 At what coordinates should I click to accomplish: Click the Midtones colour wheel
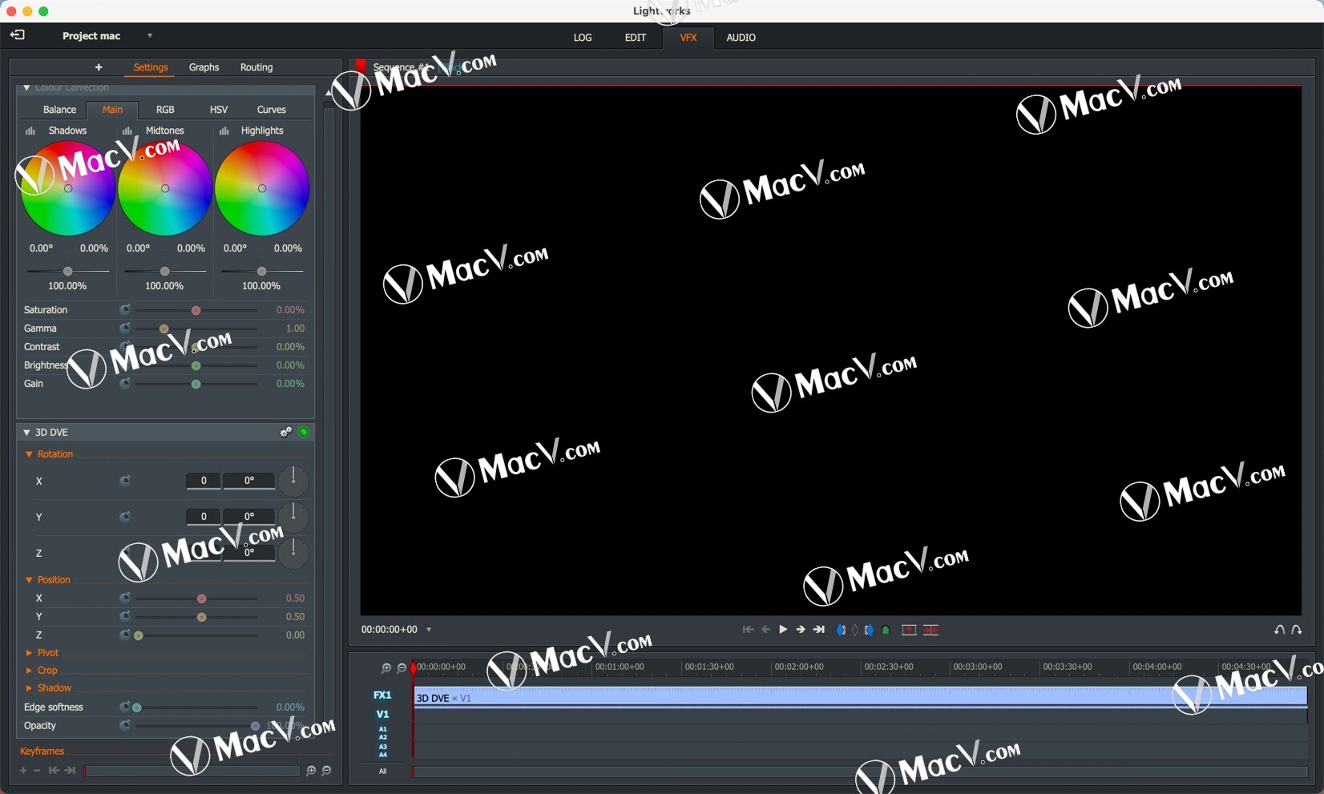point(165,188)
